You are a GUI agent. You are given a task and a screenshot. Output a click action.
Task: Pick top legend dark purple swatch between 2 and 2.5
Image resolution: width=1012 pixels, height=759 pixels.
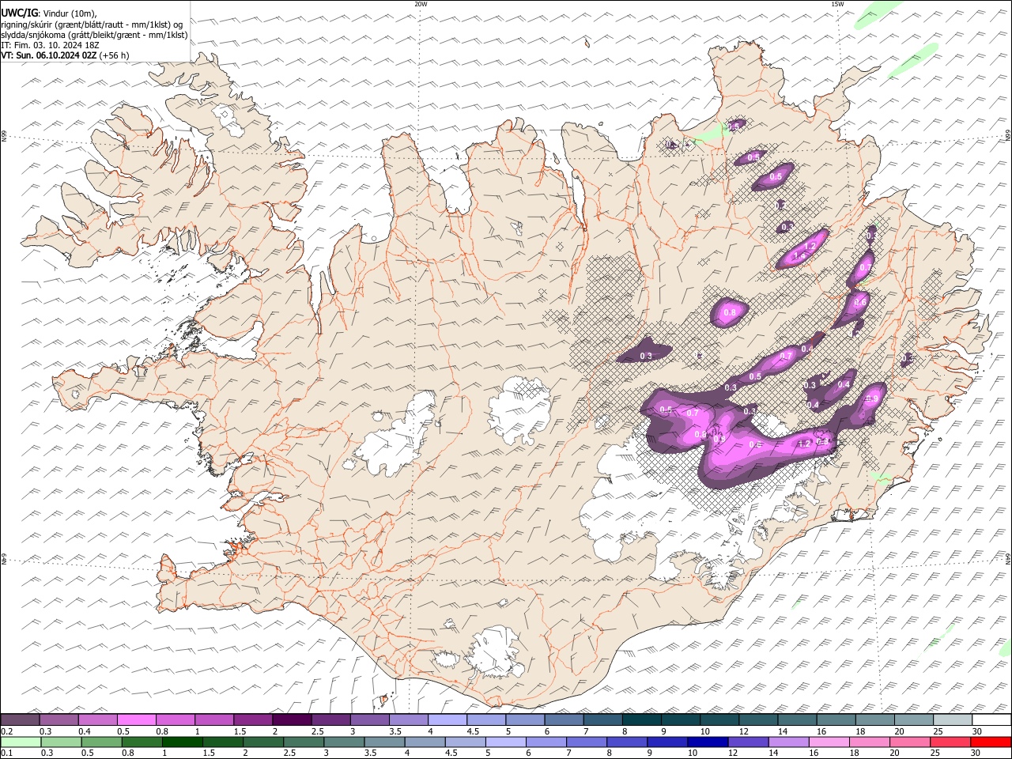(x=291, y=720)
